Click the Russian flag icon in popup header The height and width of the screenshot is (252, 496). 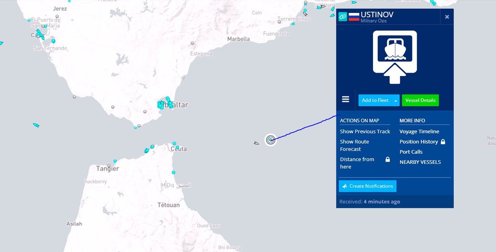click(x=354, y=17)
